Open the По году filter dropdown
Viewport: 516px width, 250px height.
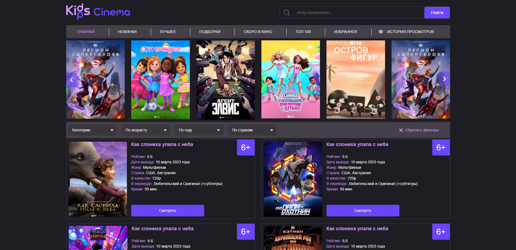199,130
